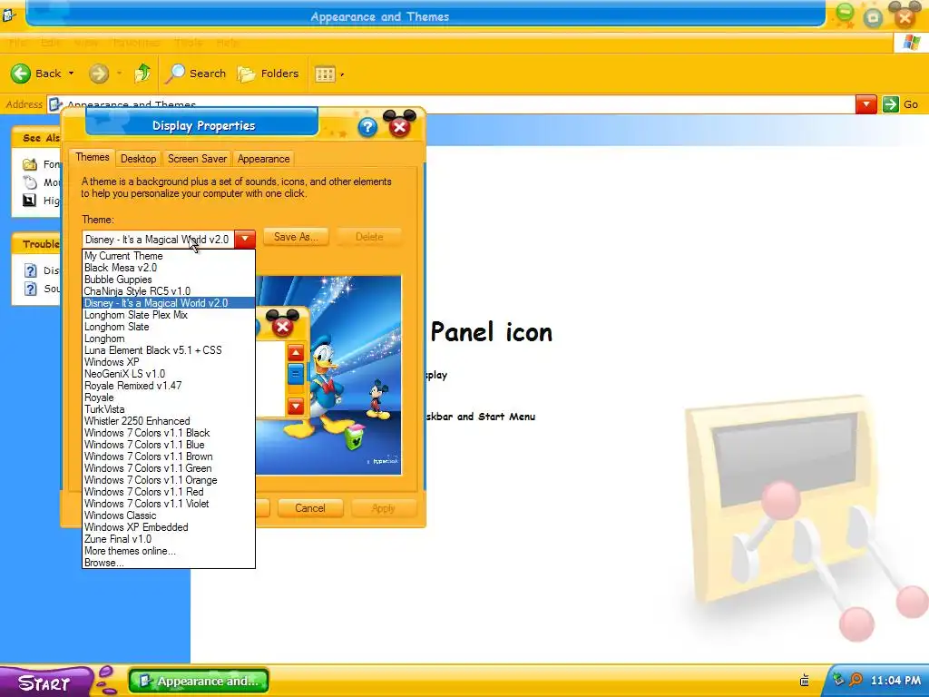Choose Windows XP Embedded theme

(169, 527)
